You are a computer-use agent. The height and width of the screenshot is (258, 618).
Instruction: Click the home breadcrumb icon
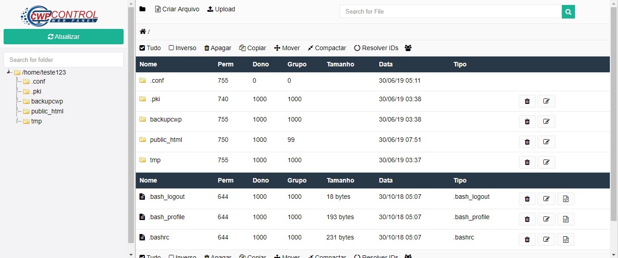pos(143,32)
